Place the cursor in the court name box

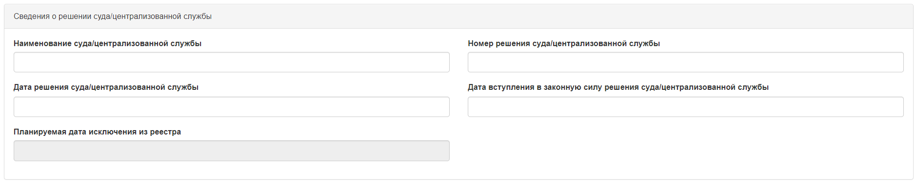tap(232, 62)
